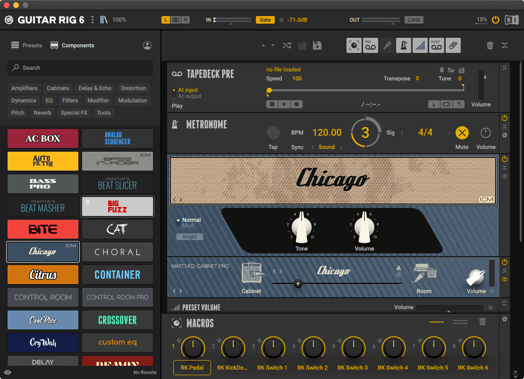Switch to the Presets tab
524x379 pixels.
(26, 45)
